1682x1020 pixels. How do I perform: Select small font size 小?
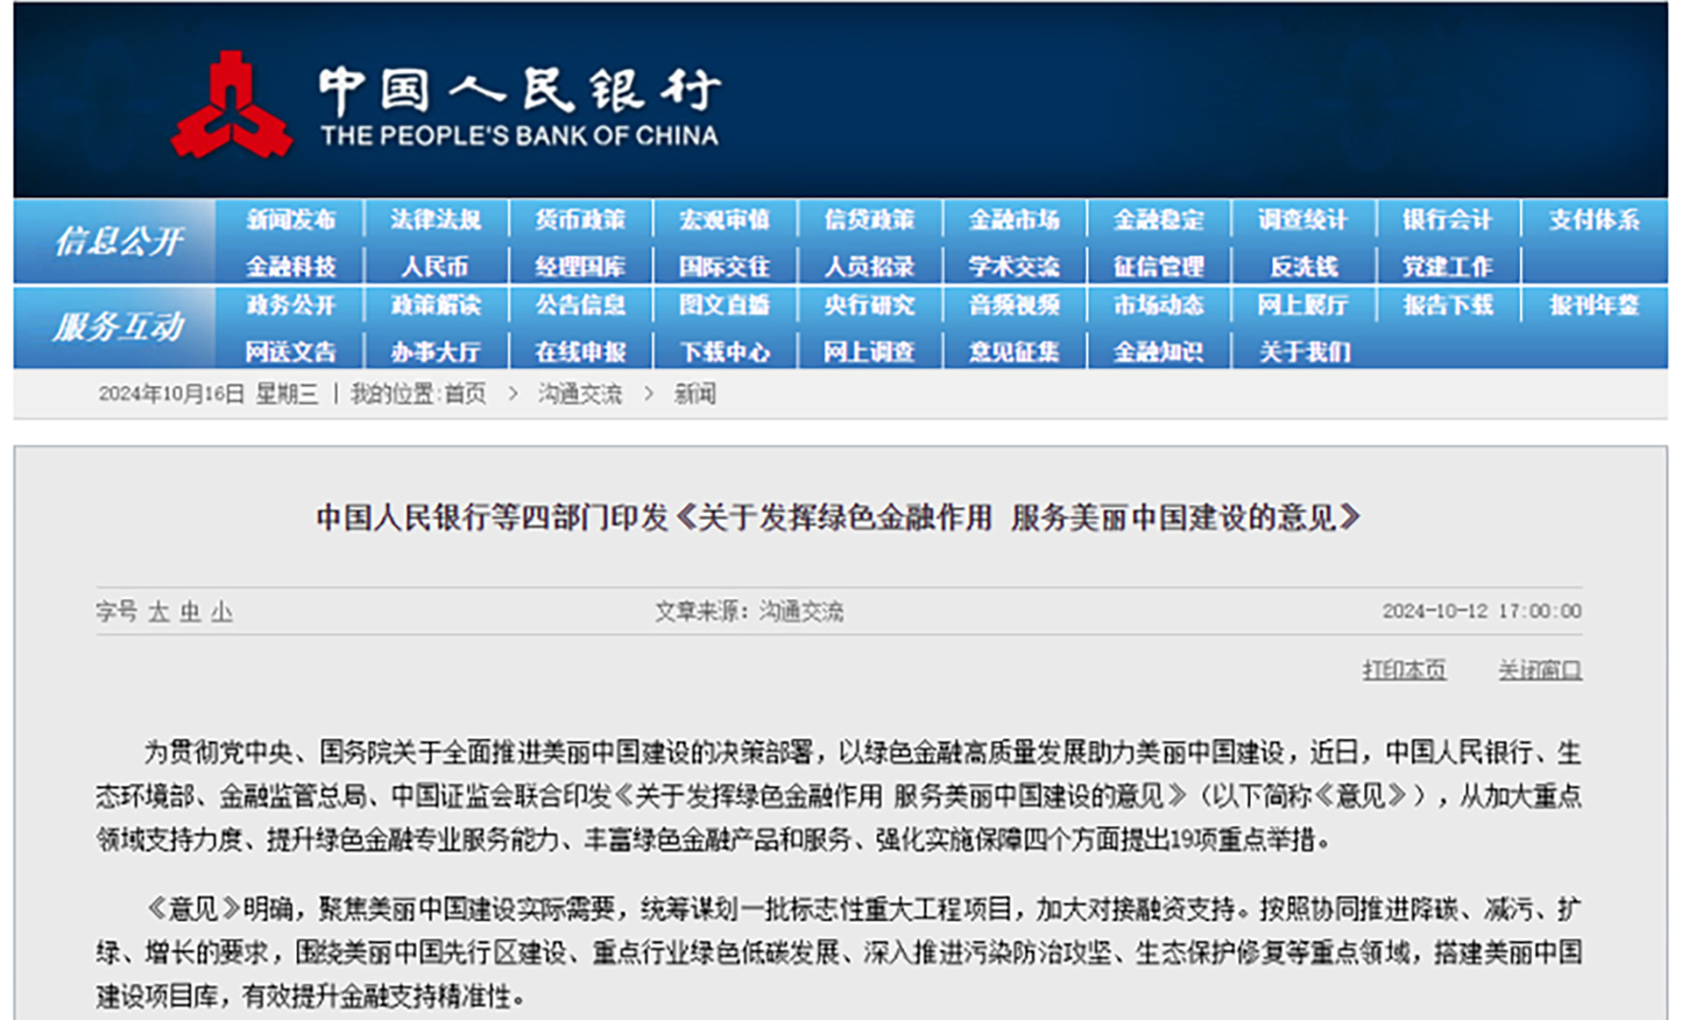[x=222, y=611]
